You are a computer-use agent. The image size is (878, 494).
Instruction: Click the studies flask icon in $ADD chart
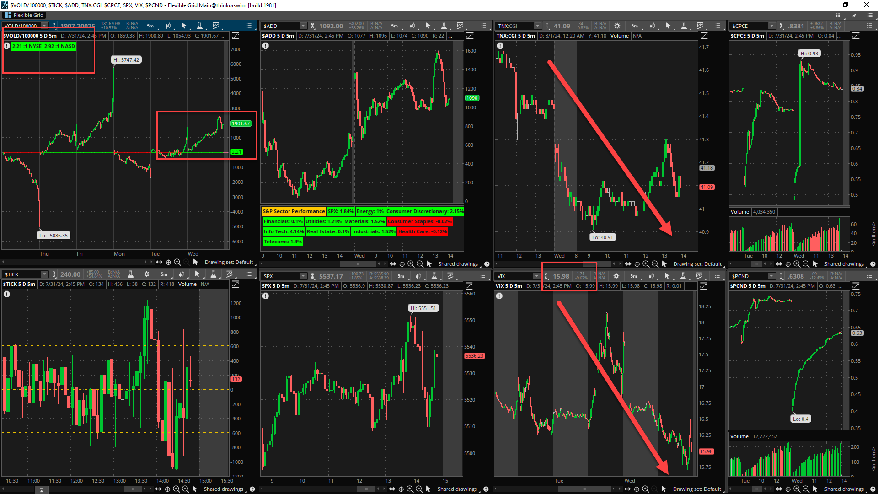(x=444, y=26)
